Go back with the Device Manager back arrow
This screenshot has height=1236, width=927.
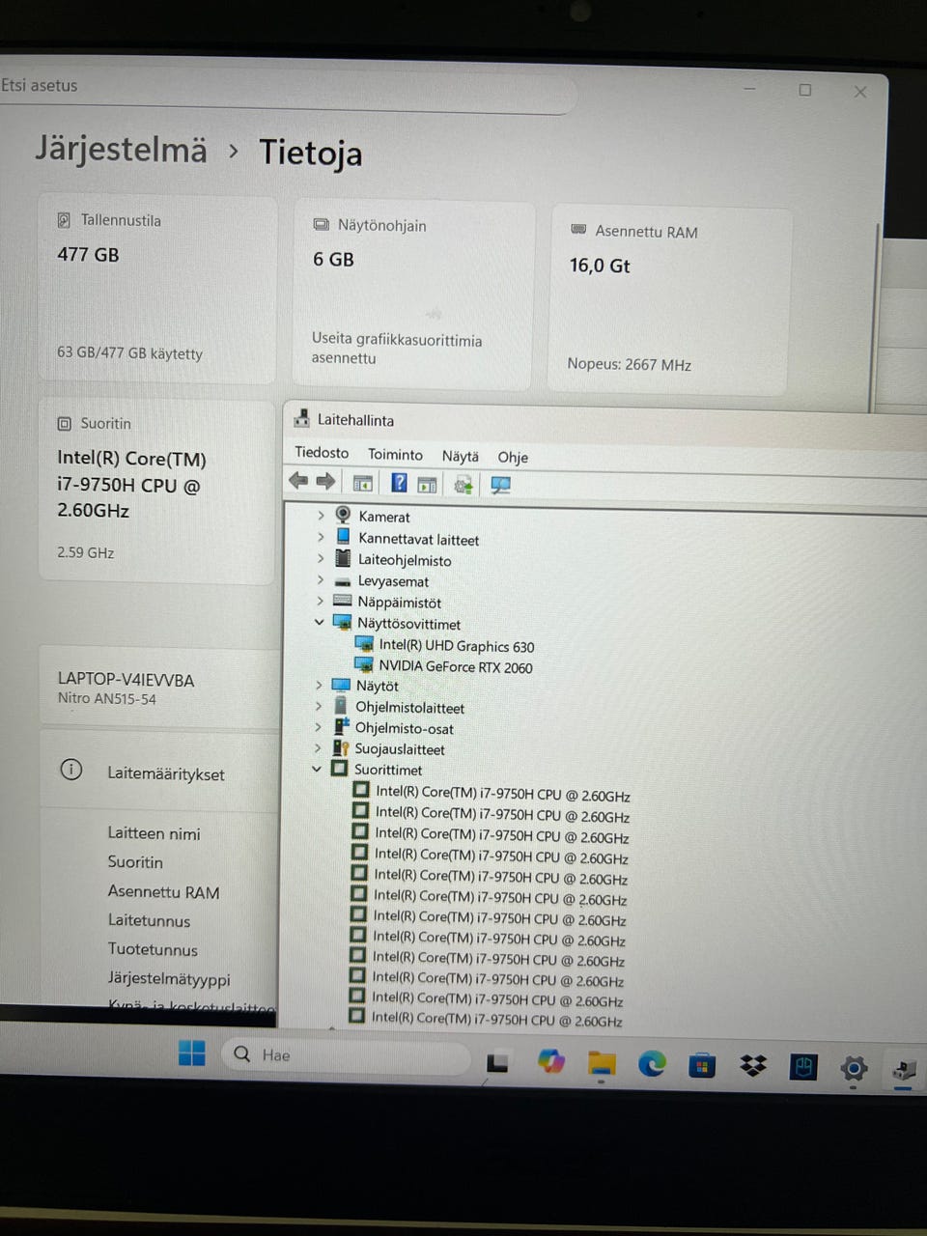(298, 481)
